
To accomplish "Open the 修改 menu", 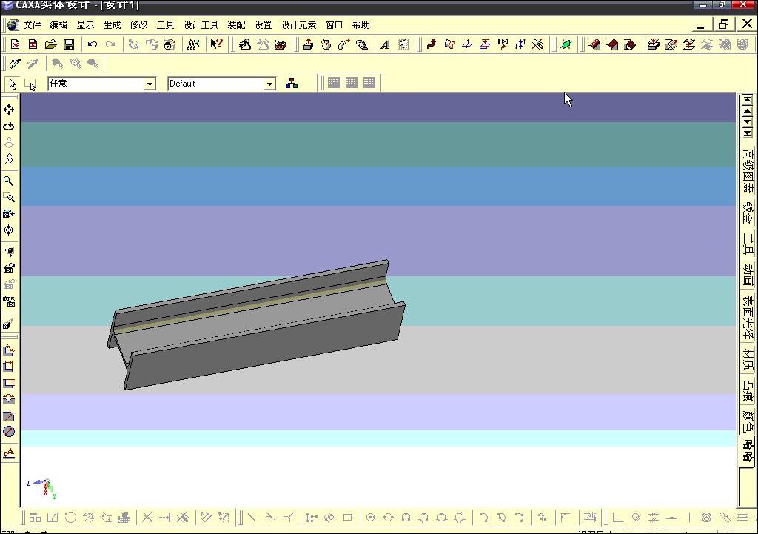I will coord(138,25).
